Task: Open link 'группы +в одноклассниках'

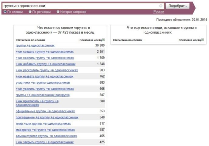Action: [x=35, y=45]
